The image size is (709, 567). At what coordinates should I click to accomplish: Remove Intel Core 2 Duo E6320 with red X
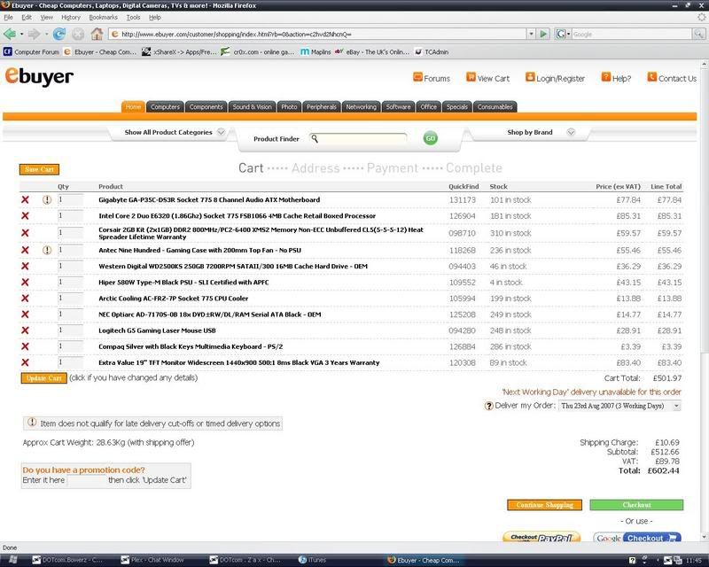pos(26,216)
